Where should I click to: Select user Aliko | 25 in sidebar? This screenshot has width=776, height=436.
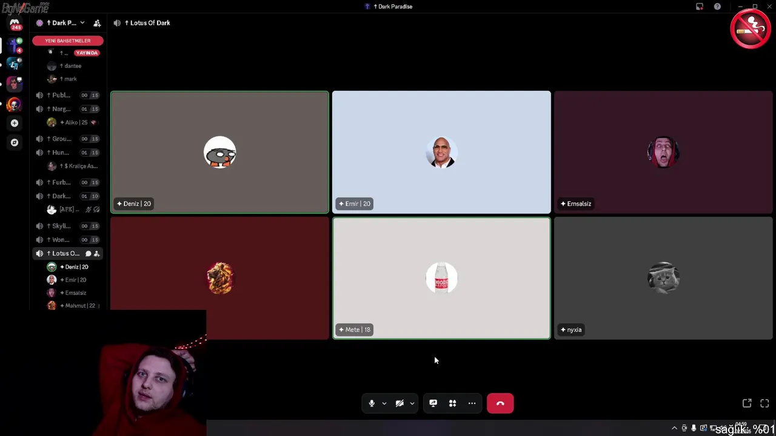72,122
